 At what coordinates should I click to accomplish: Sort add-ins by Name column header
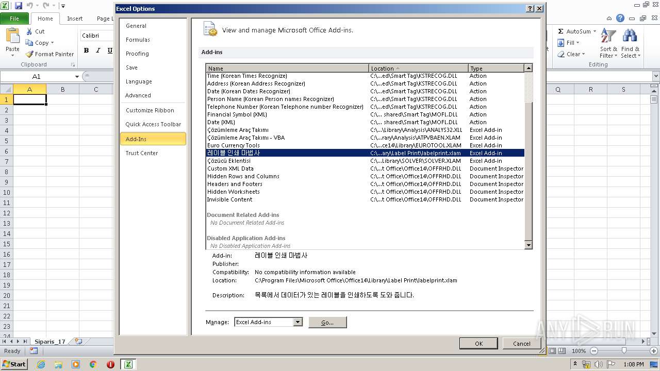tap(287, 68)
